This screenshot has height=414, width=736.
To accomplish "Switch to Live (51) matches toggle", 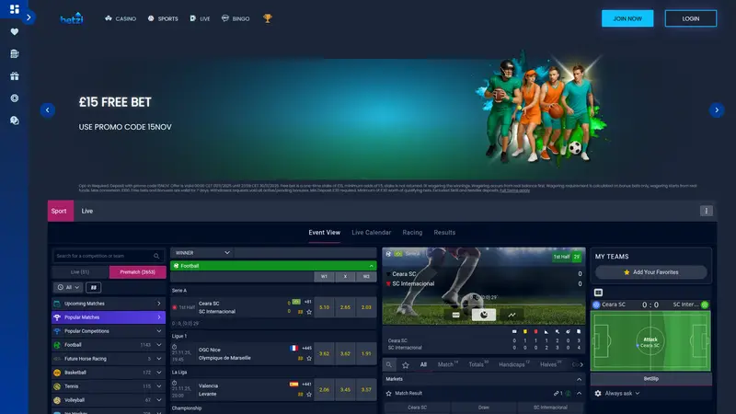I will click(x=80, y=271).
